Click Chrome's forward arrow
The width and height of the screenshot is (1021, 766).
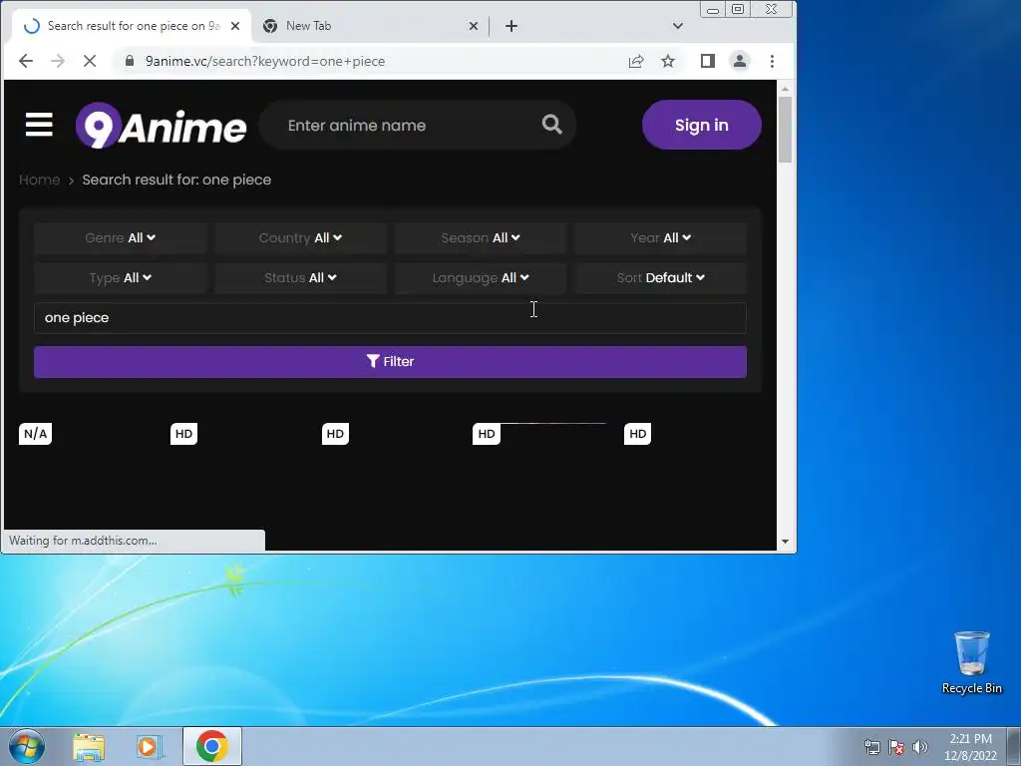pos(57,61)
